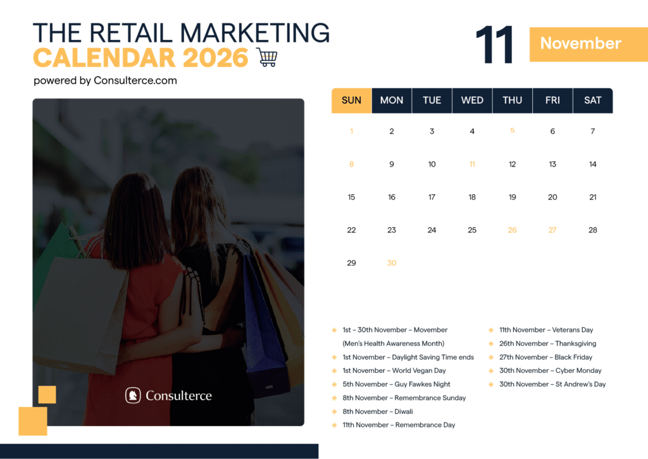Click the November label banner
648x459 pixels.
pyautogui.click(x=580, y=44)
